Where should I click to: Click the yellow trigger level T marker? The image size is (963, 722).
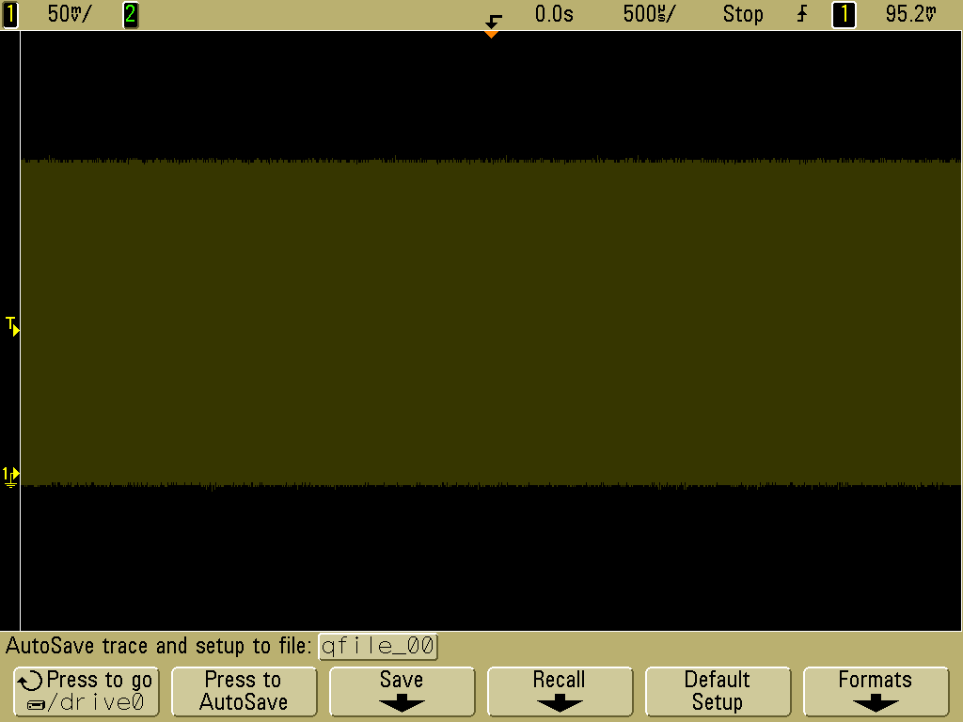point(12,326)
